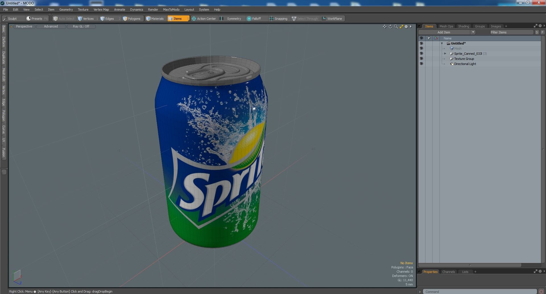
Task: Toggle Auto Select mode
Action: pyautogui.click(x=64, y=18)
